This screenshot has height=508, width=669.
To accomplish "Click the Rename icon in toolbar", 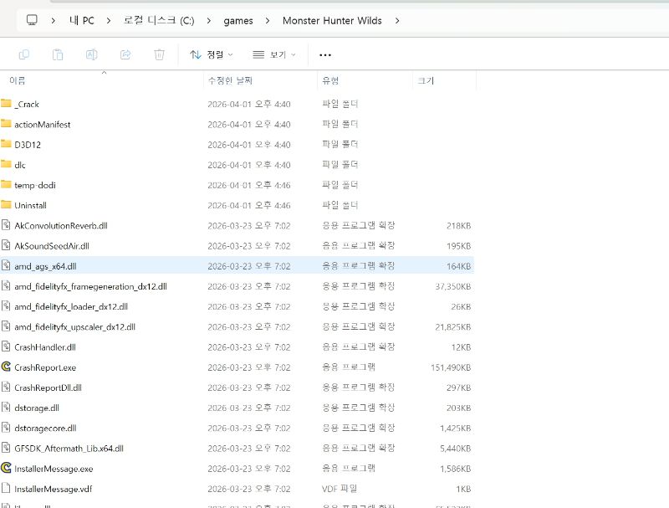I will click(92, 54).
